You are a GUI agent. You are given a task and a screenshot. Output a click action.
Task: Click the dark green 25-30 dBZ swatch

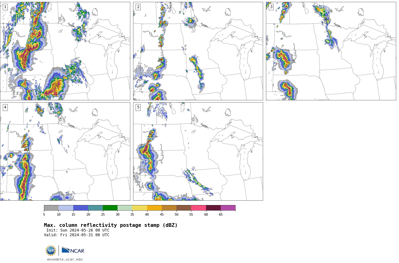click(x=110, y=208)
